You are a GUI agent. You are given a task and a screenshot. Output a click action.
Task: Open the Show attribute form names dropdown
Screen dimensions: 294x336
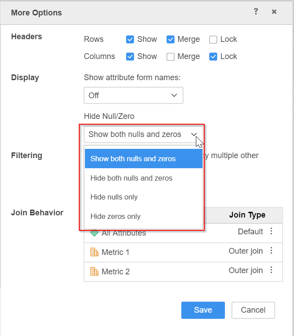[x=133, y=96]
